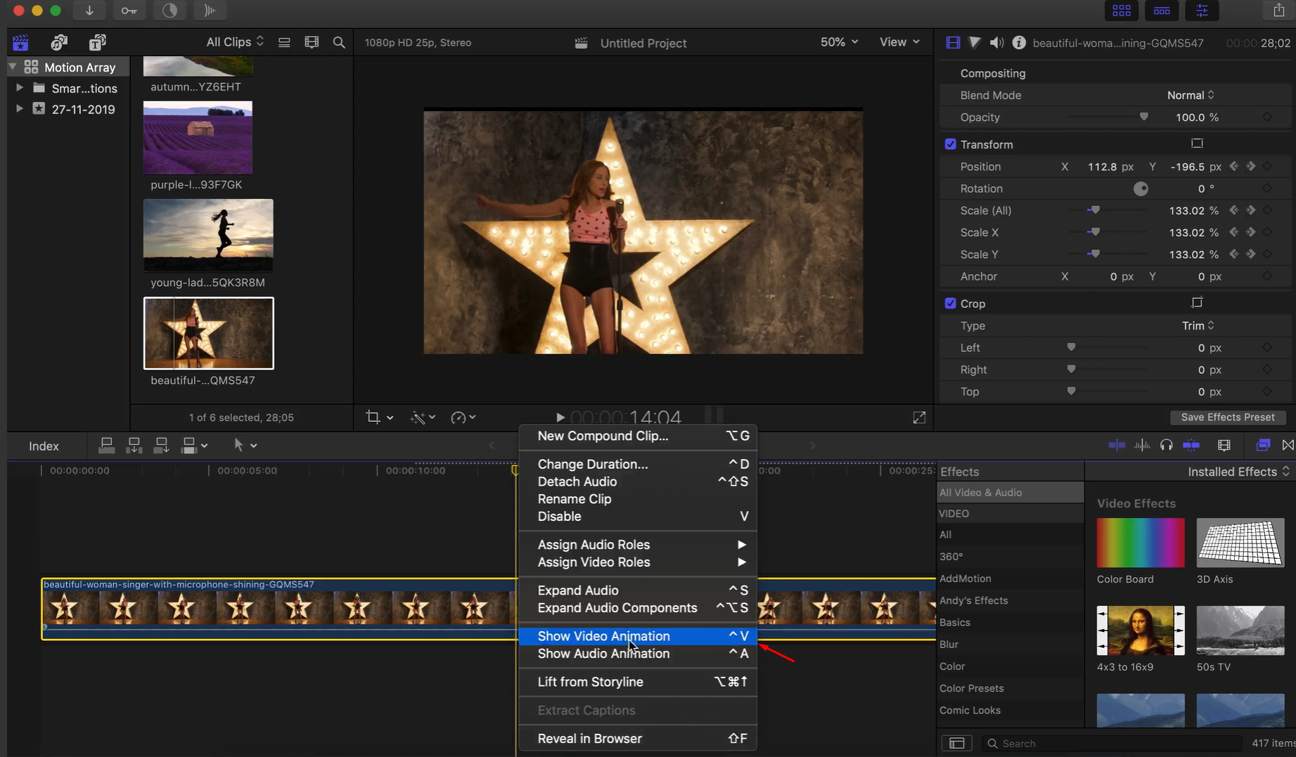Viewport: 1296px width, 757px height.
Task: Open the viewer zoom 50% dropdown
Action: (838, 42)
